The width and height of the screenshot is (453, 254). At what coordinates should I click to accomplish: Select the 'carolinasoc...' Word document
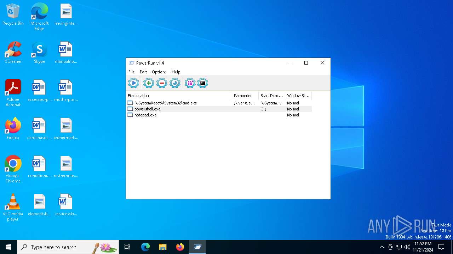(x=39, y=129)
